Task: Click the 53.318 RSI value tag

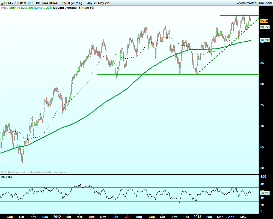Action: (265, 193)
